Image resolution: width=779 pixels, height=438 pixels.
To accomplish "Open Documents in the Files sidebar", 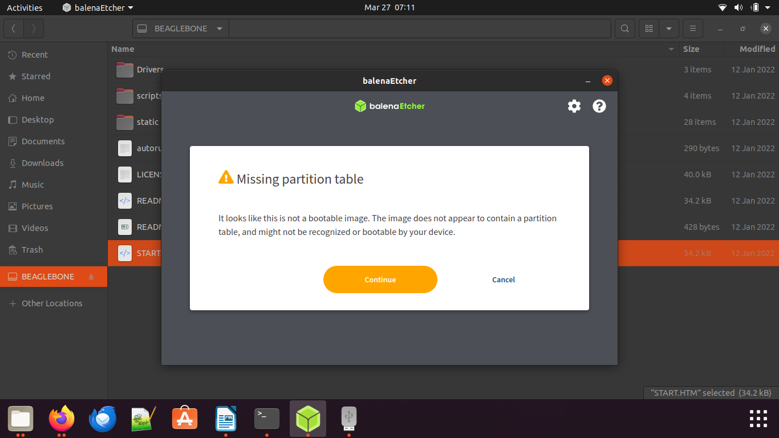I will tap(54, 141).
